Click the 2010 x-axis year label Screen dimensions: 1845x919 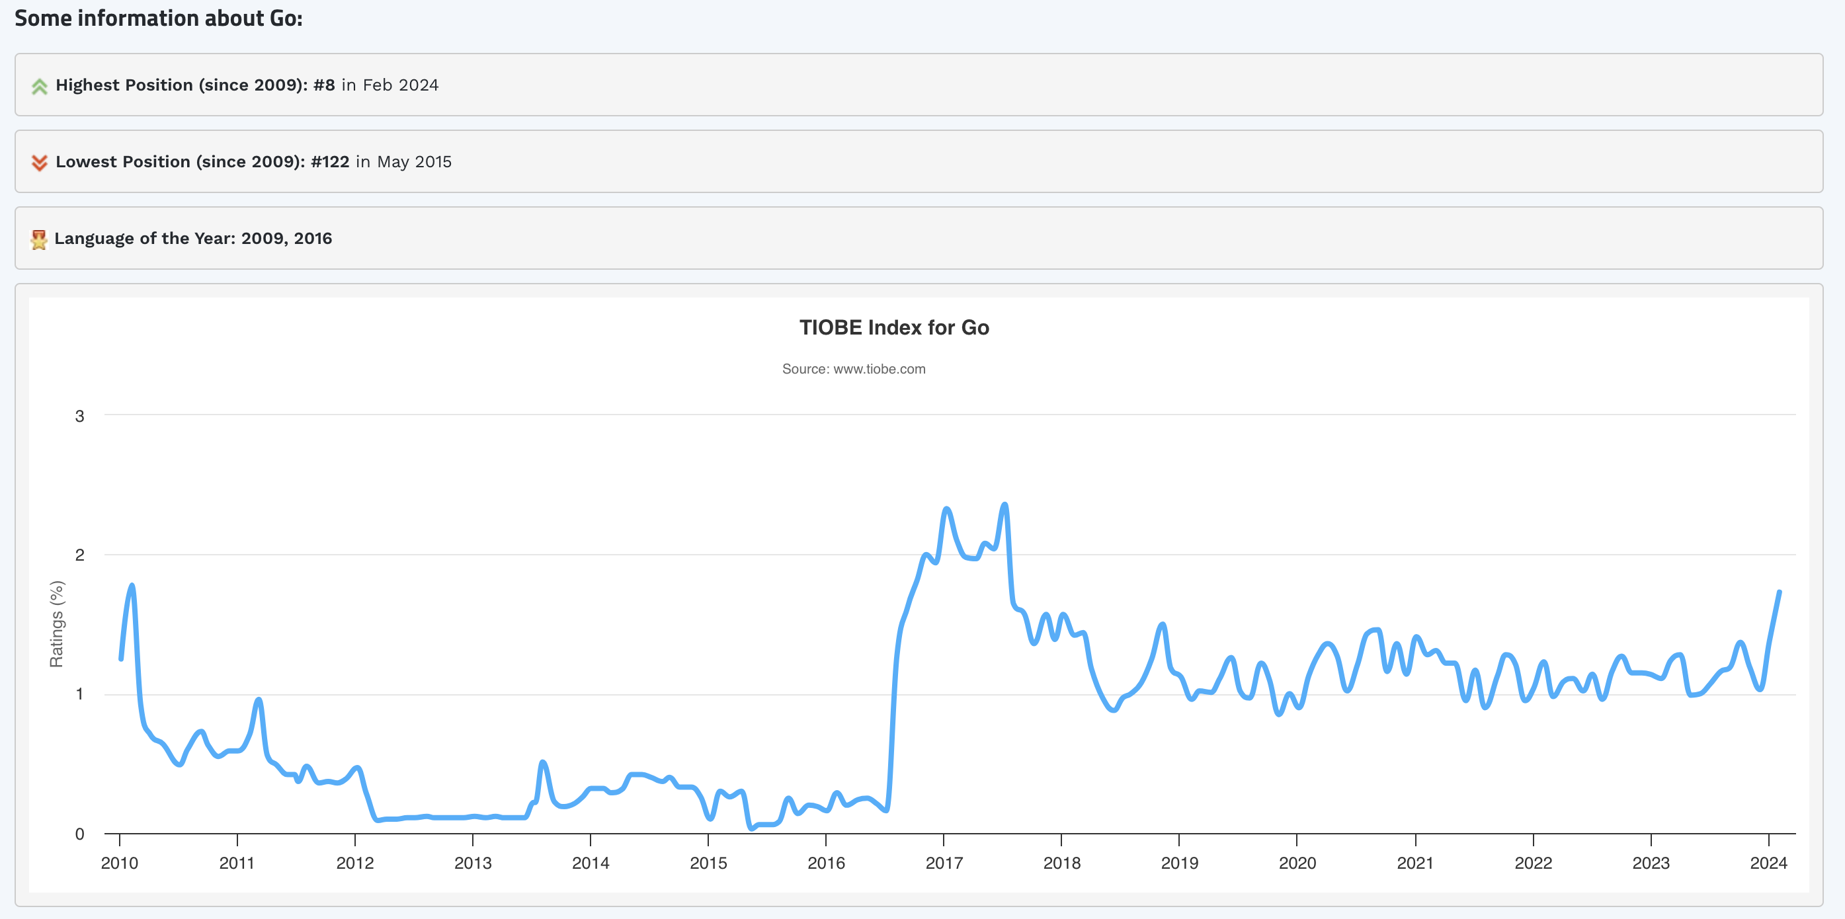120,863
